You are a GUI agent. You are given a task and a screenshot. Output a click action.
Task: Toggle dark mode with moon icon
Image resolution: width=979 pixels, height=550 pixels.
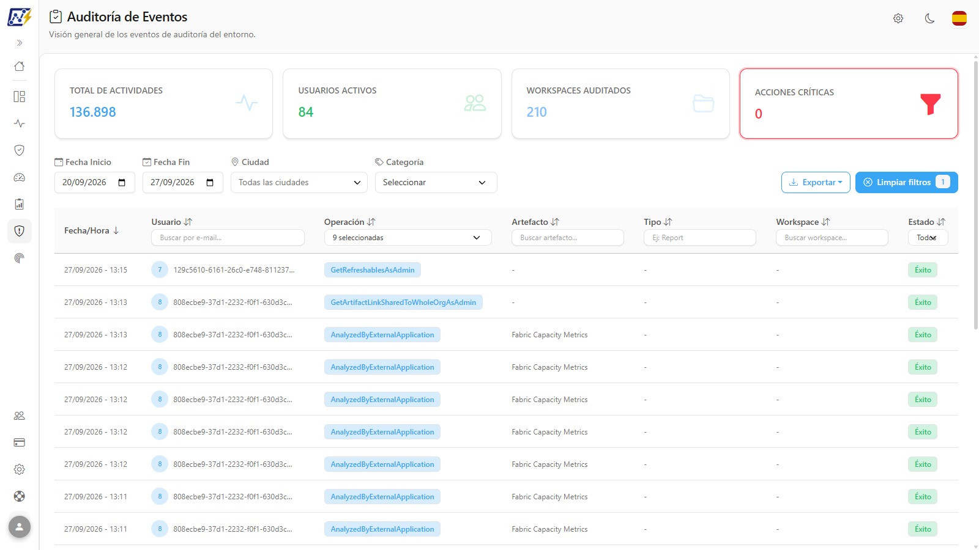(929, 18)
